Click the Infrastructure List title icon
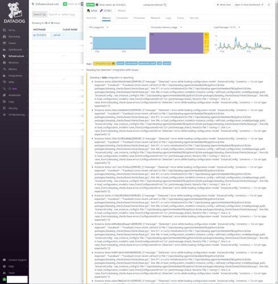This screenshot has height=284, width=278. click(33, 4)
